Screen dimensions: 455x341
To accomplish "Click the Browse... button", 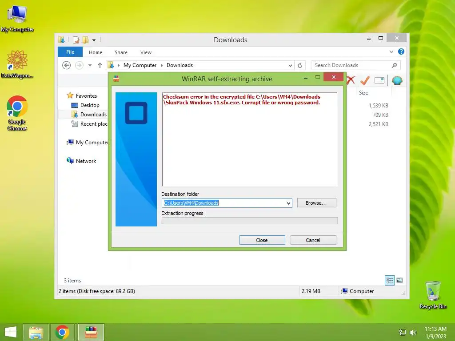I will 316,203.
